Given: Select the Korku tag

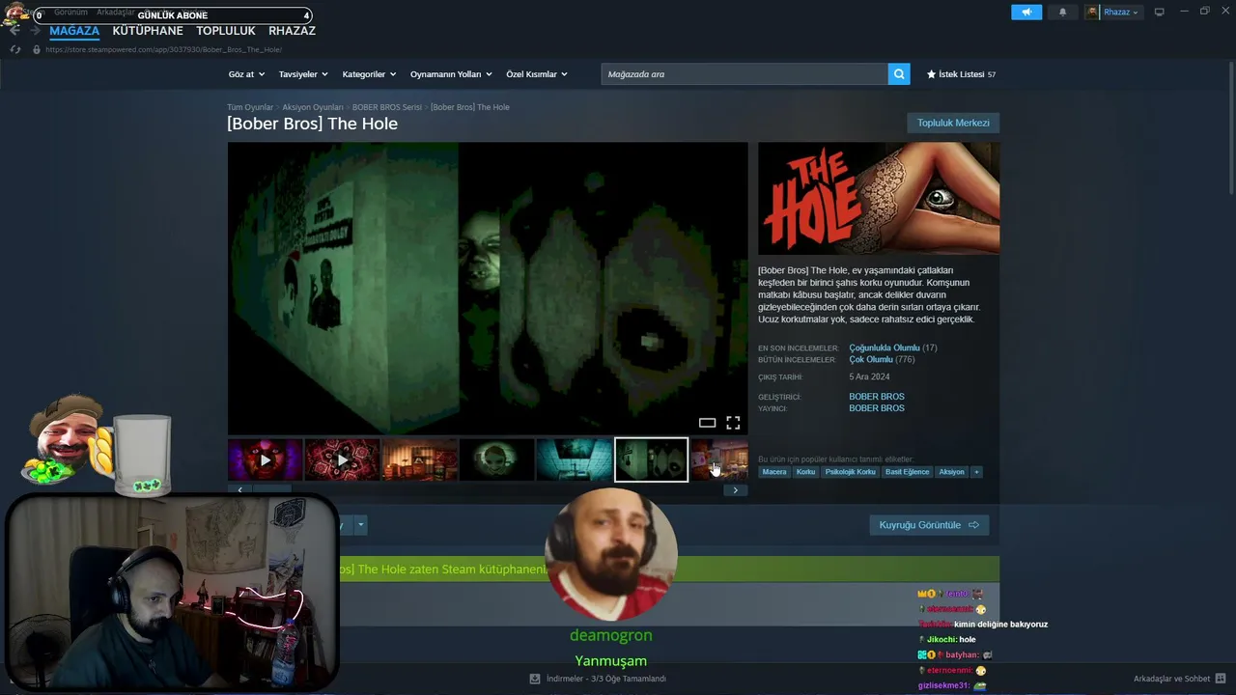Looking at the screenshot, I should click(x=806, y=472).
